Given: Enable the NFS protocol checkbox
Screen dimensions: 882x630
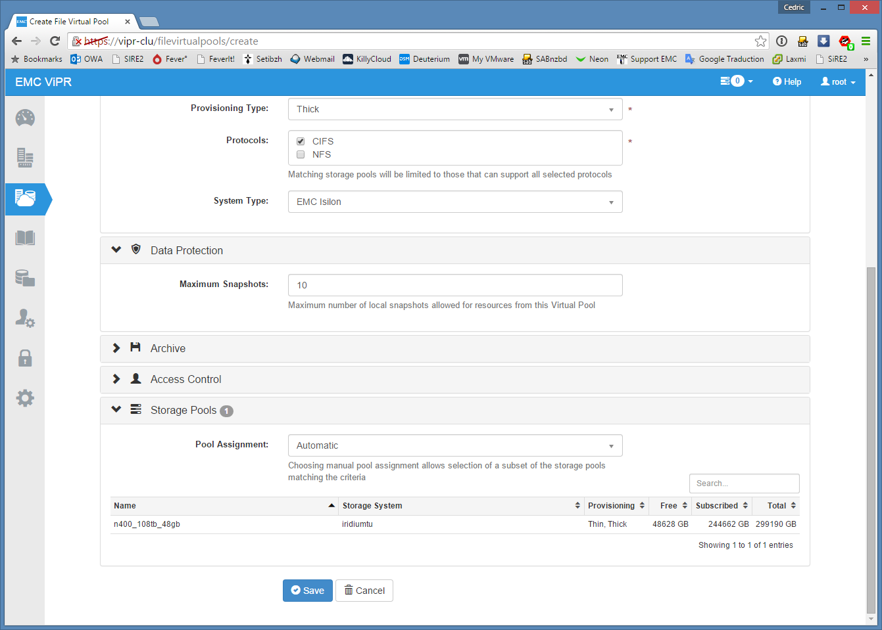Looking at the screenshot, I should [x=301, y=154].
